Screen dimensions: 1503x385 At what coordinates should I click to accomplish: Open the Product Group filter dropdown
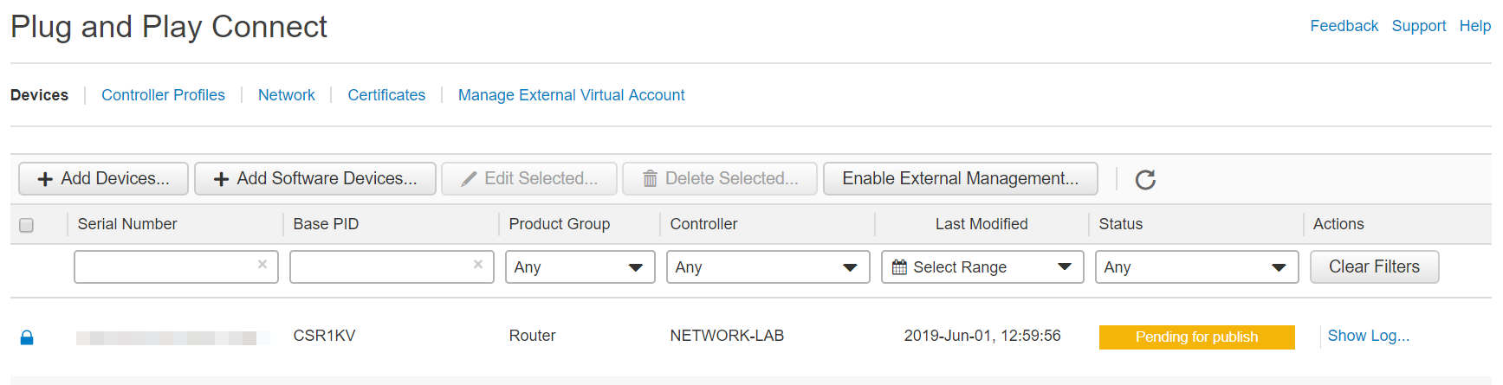[580, 267]
